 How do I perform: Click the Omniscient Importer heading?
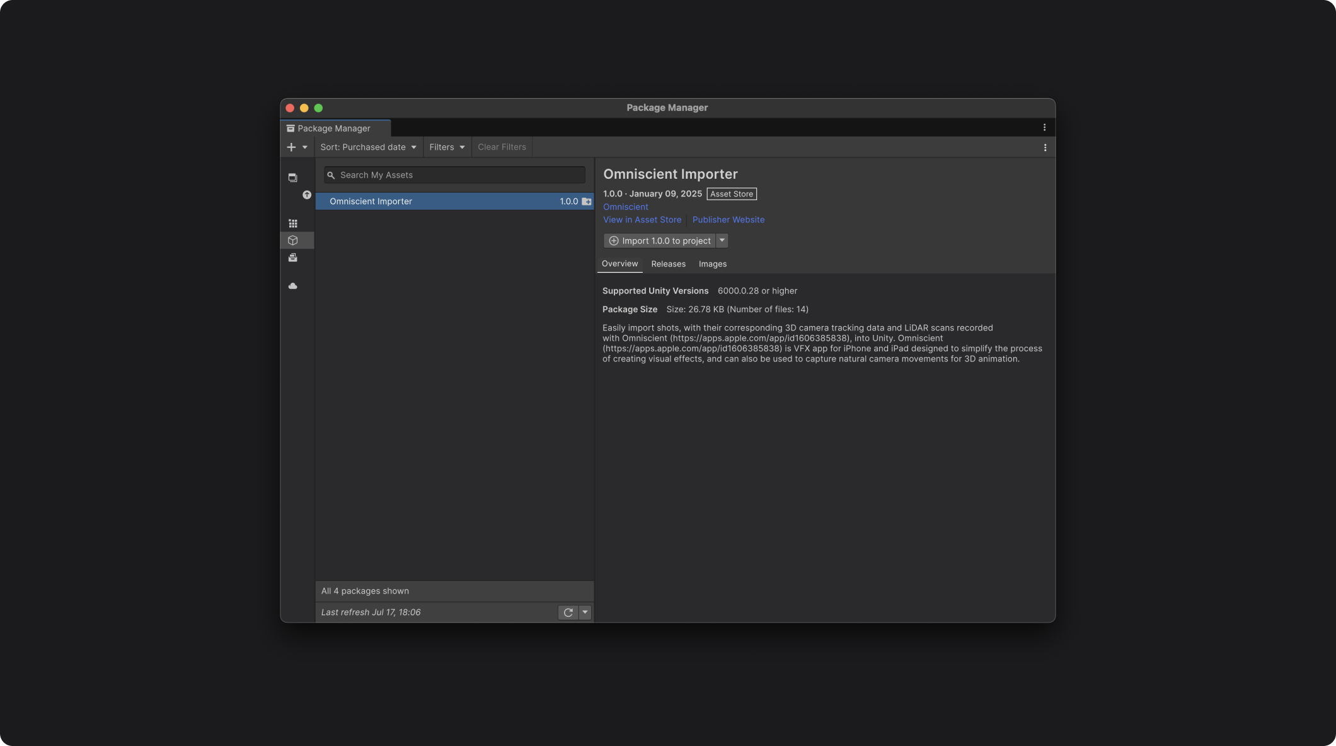click(671, 174)
